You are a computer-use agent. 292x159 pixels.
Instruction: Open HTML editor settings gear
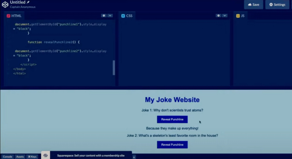coord(104,16)
